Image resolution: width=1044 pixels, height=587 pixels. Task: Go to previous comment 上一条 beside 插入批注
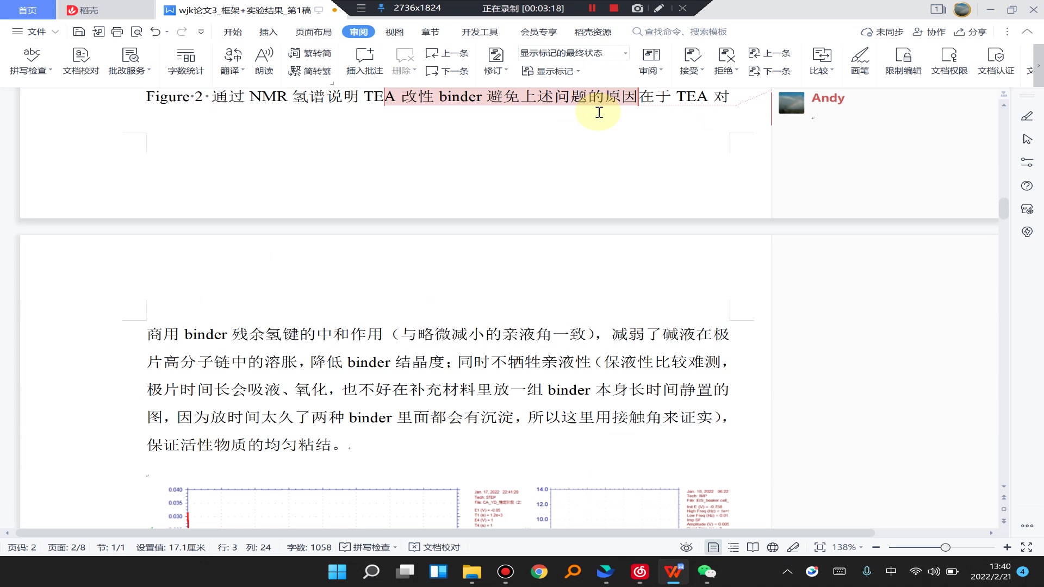[x=447, y=53]
